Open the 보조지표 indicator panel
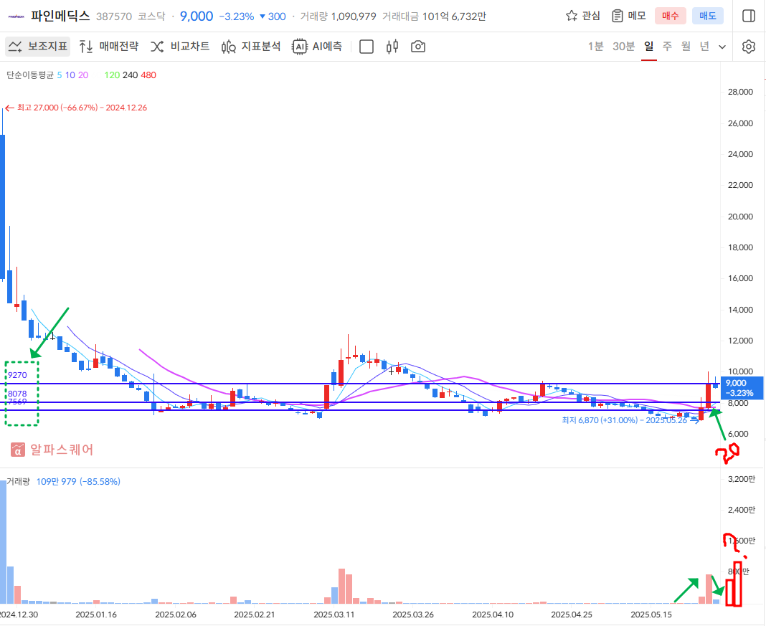This screenshot has width=766, height=626. pyautogui.click(x=37, y=47)
